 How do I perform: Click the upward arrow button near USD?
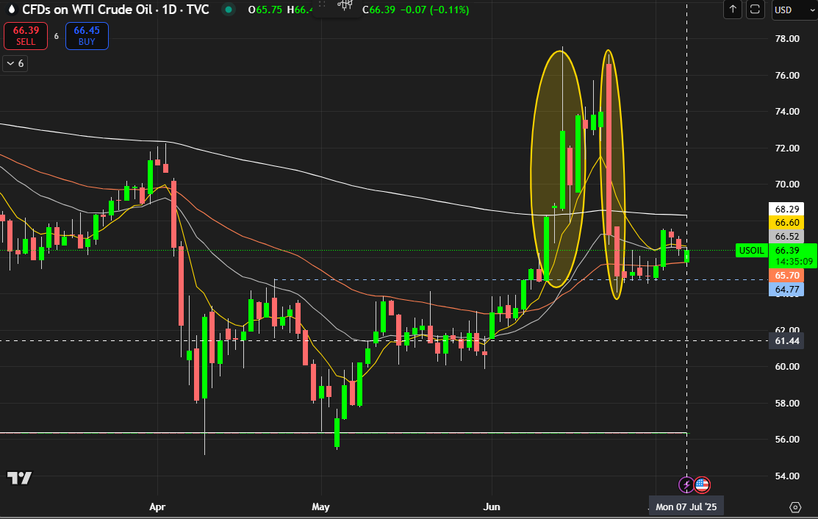pyautogui.click(x=733, y=10)
